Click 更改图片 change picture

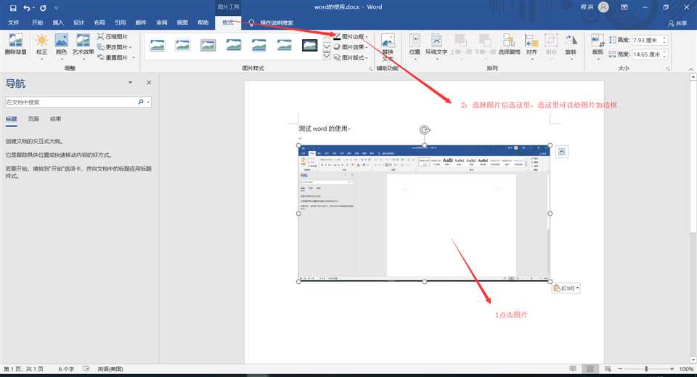click(x=114, y=47)
